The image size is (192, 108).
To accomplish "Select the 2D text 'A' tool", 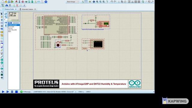I will click(x=2, y=72).
